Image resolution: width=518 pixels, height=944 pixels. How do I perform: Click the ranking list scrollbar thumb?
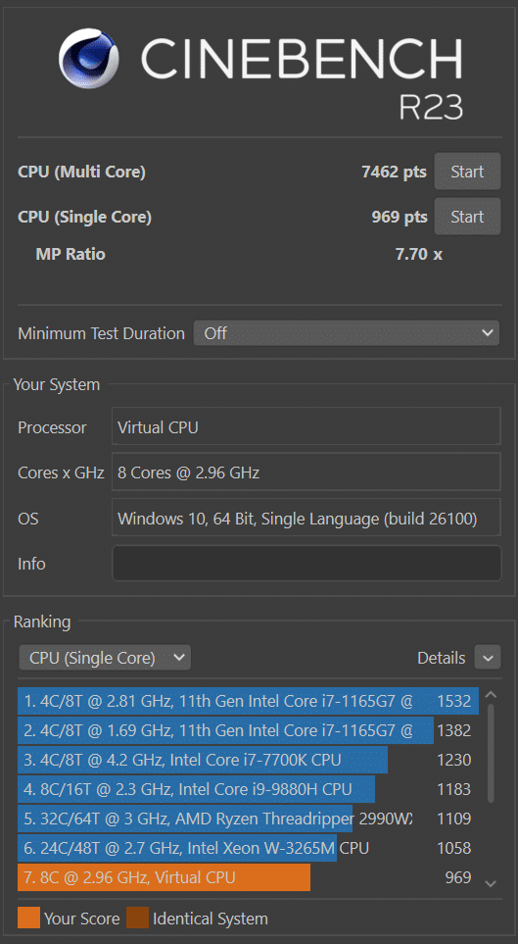(x=491, y=754)
